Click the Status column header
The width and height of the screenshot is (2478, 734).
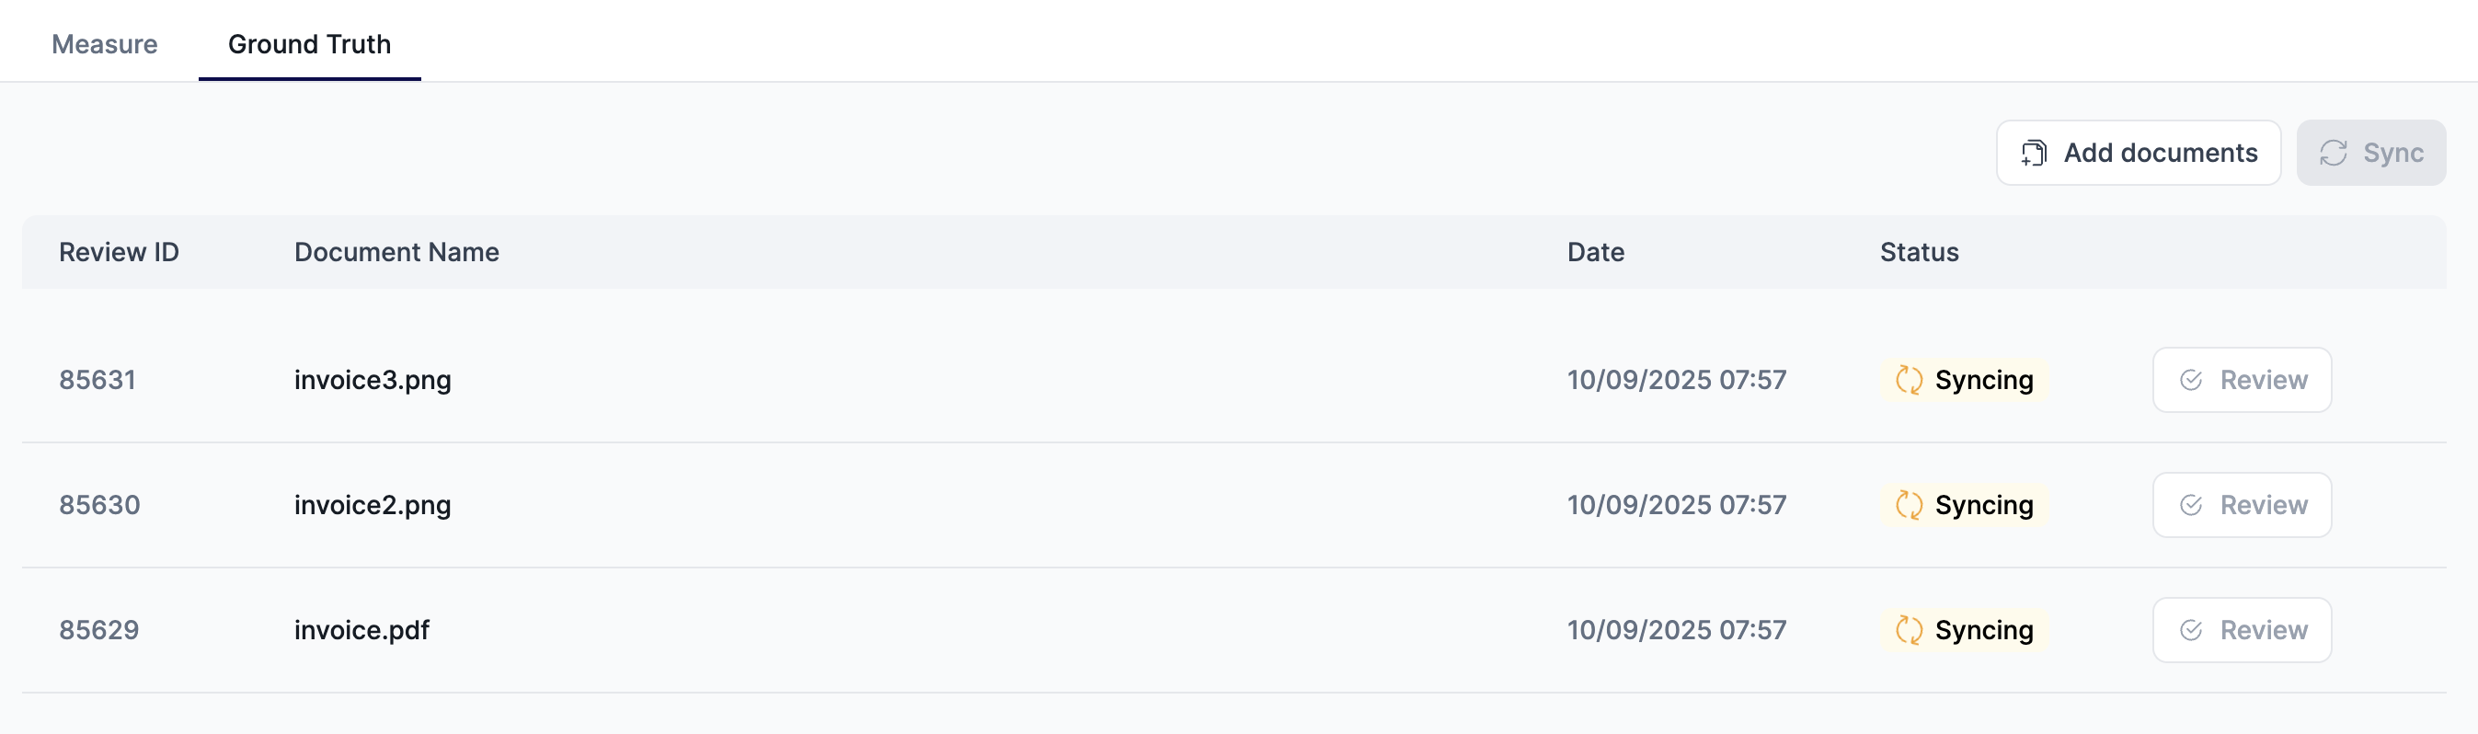1919,252
